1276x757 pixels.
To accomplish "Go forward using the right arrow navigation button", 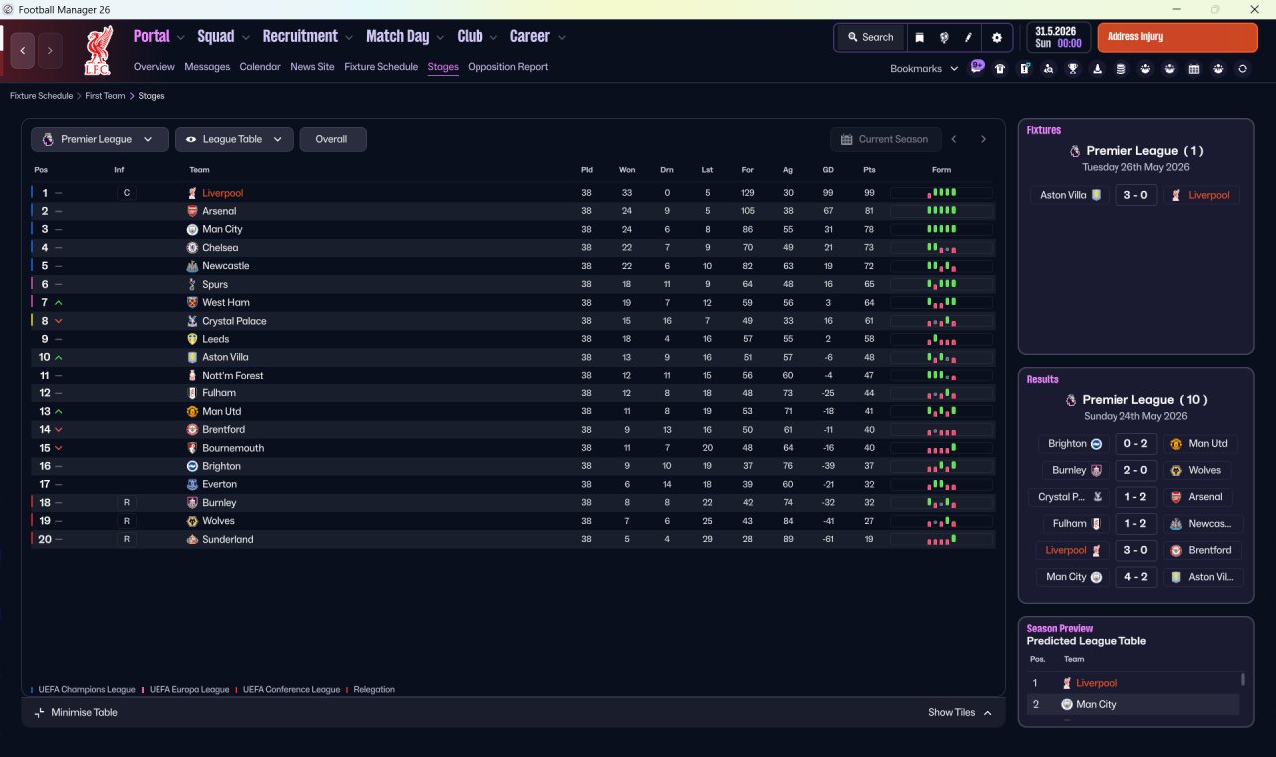I will [50, 51].
